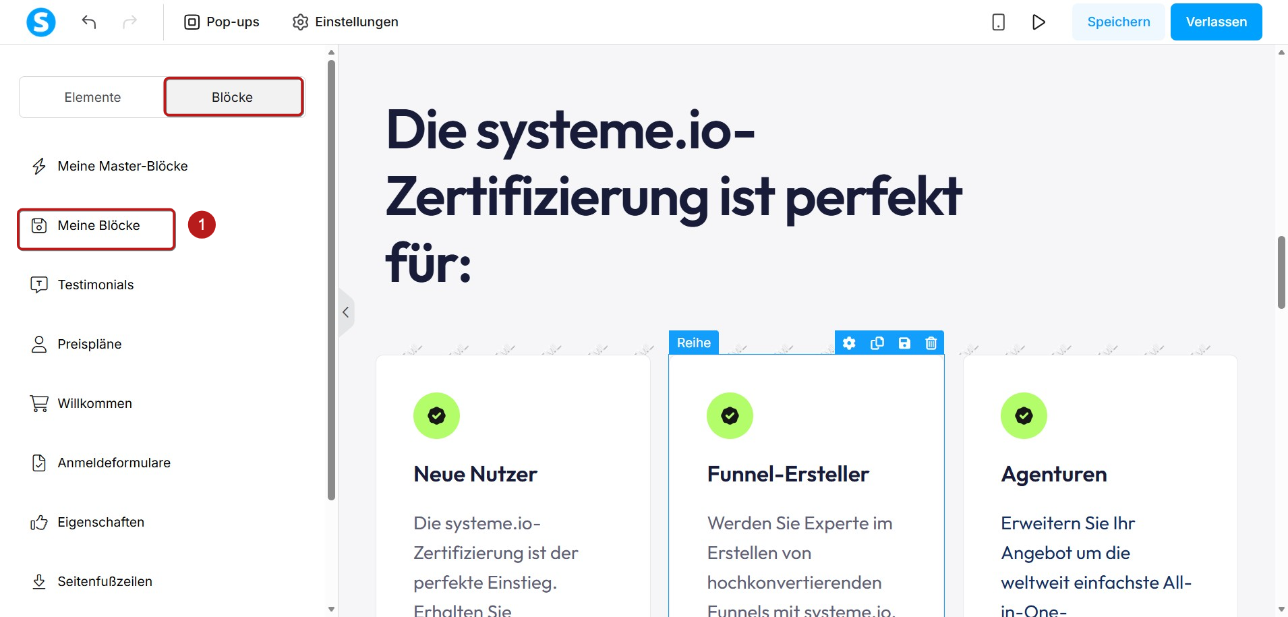The width and height of the screenshot is (1288, 617).
Task: Open the Preispläne block category
Action: click(x=76, y=344)
